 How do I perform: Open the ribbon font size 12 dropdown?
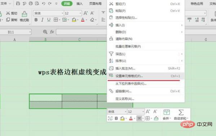80,13
